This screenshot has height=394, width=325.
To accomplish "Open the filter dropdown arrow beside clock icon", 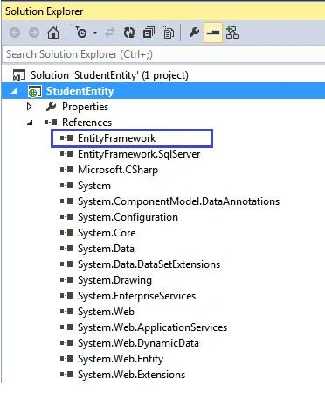I will pyautogui.click(x=95, y=32).
